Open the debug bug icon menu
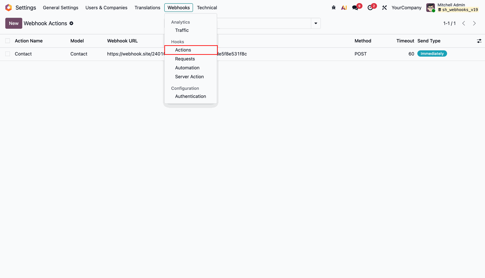 [334, 8]
